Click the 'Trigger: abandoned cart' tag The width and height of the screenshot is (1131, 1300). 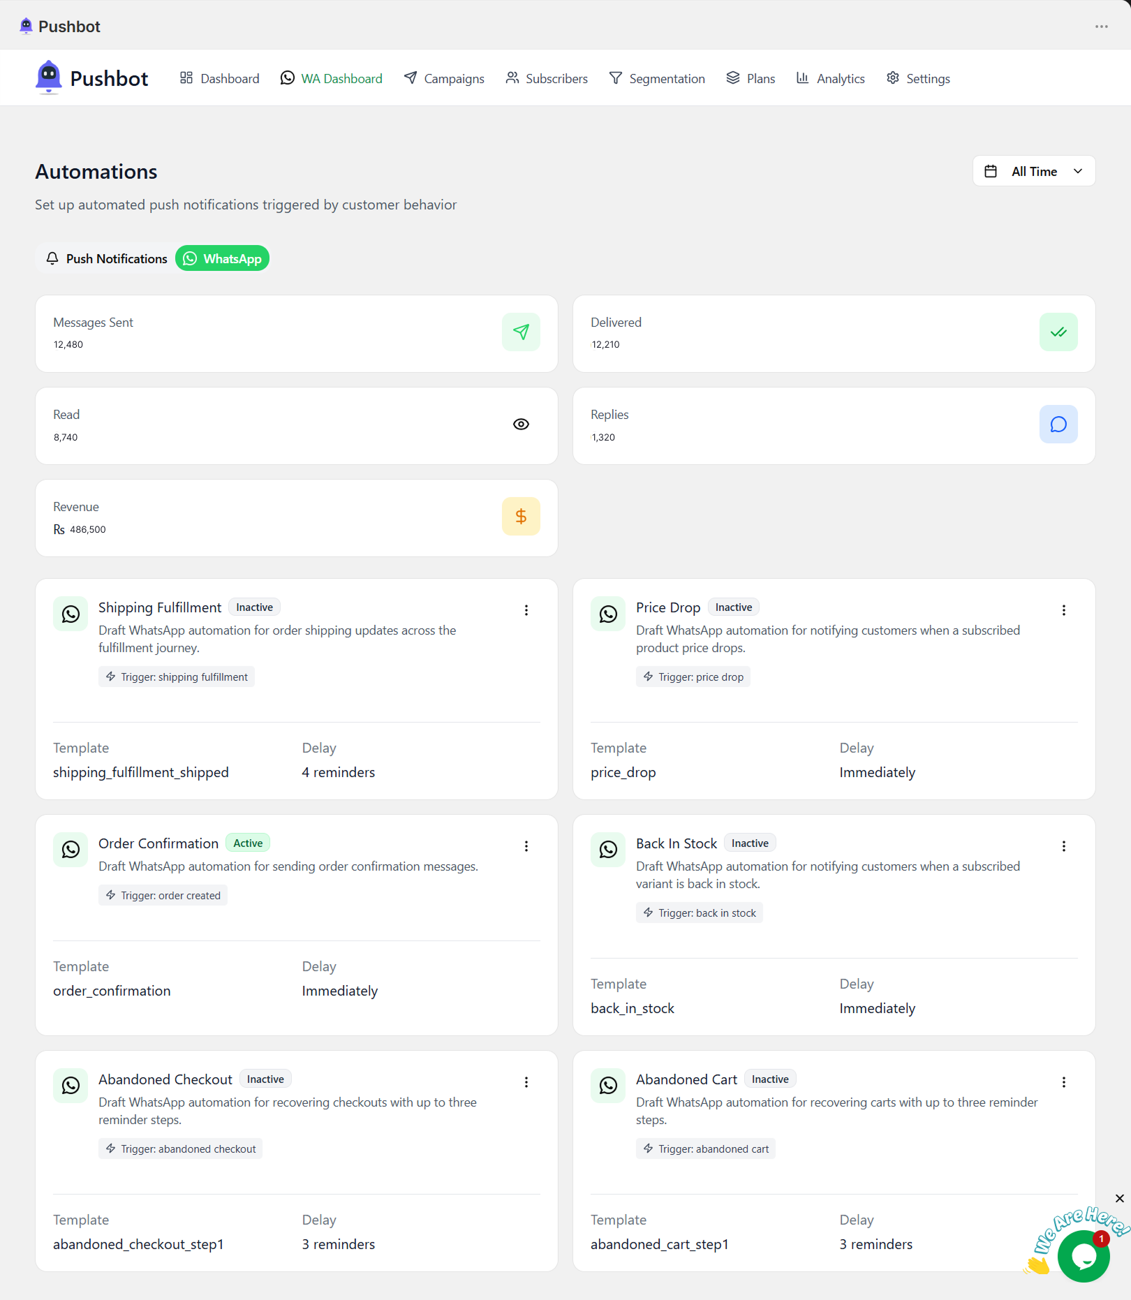(x=706, y=1149)
